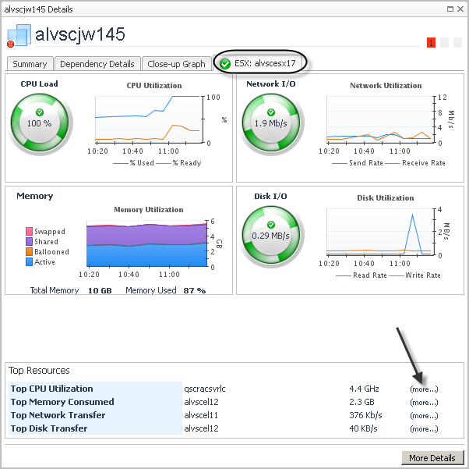Click the Memory Utilization area chart

pyautogui.click(x=146, y=243)
